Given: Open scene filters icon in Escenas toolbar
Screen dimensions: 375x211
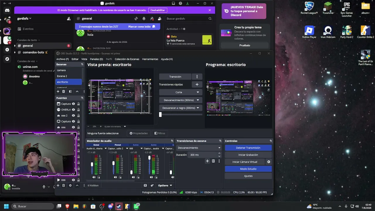Looking at the screenshot, I should (x=70, y=91).
